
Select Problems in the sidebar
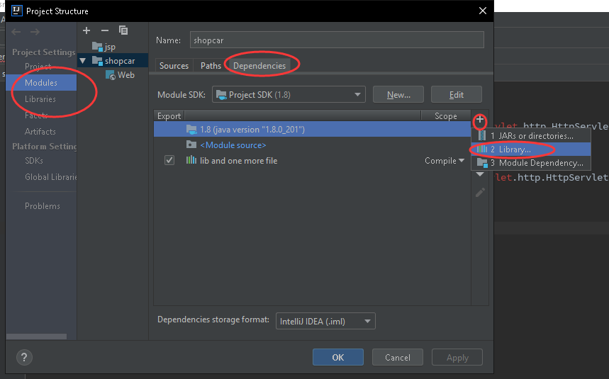point(43,206)
